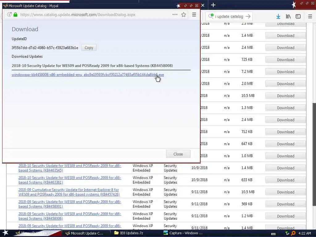316x237 pixels.
Task: Download the 633 KB update
Action: coord(285,180)
